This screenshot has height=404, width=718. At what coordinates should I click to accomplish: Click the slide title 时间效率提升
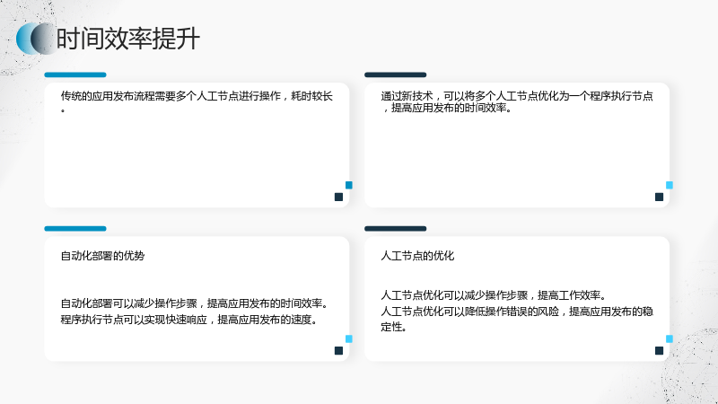pyautogui.click(x=127, y=39)
